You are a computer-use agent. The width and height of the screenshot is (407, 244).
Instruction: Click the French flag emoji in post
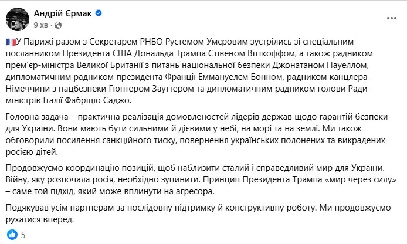point(11,42)
